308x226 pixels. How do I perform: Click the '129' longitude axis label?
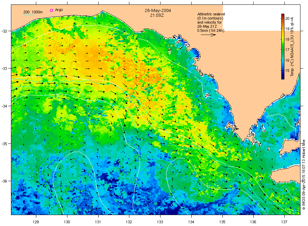[36, 222]
